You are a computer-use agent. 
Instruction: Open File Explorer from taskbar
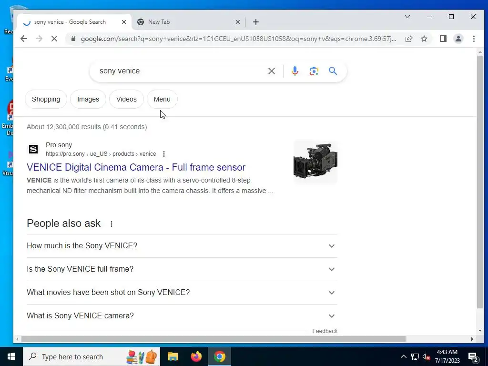tap(173, 356)
